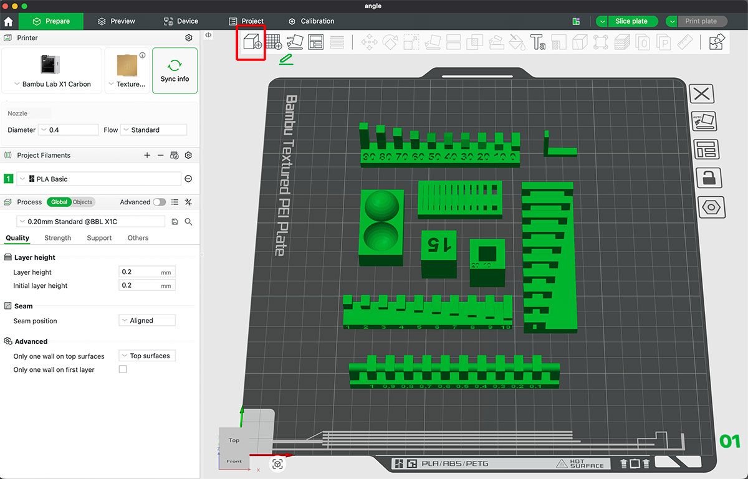Click the focus view icon below the plate
This screenshot has height=479, width=748.
(277, 464)
